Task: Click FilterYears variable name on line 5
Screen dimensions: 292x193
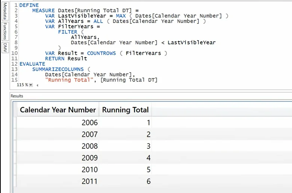Action: tap(76, 27)
